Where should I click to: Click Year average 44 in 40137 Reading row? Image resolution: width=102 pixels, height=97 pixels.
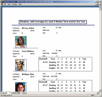point(84,85)
